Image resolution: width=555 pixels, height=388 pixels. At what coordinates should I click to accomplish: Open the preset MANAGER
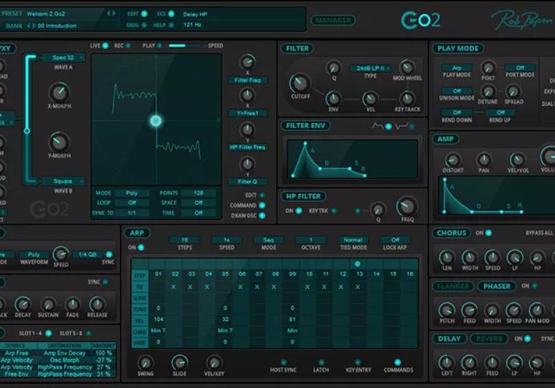(x=333, y=21)
